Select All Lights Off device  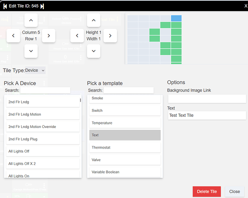[x=43, y=151]
